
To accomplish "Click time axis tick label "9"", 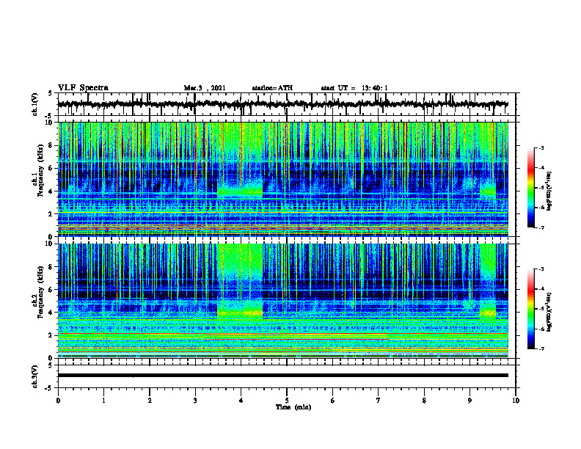I will tap(469, 401).
